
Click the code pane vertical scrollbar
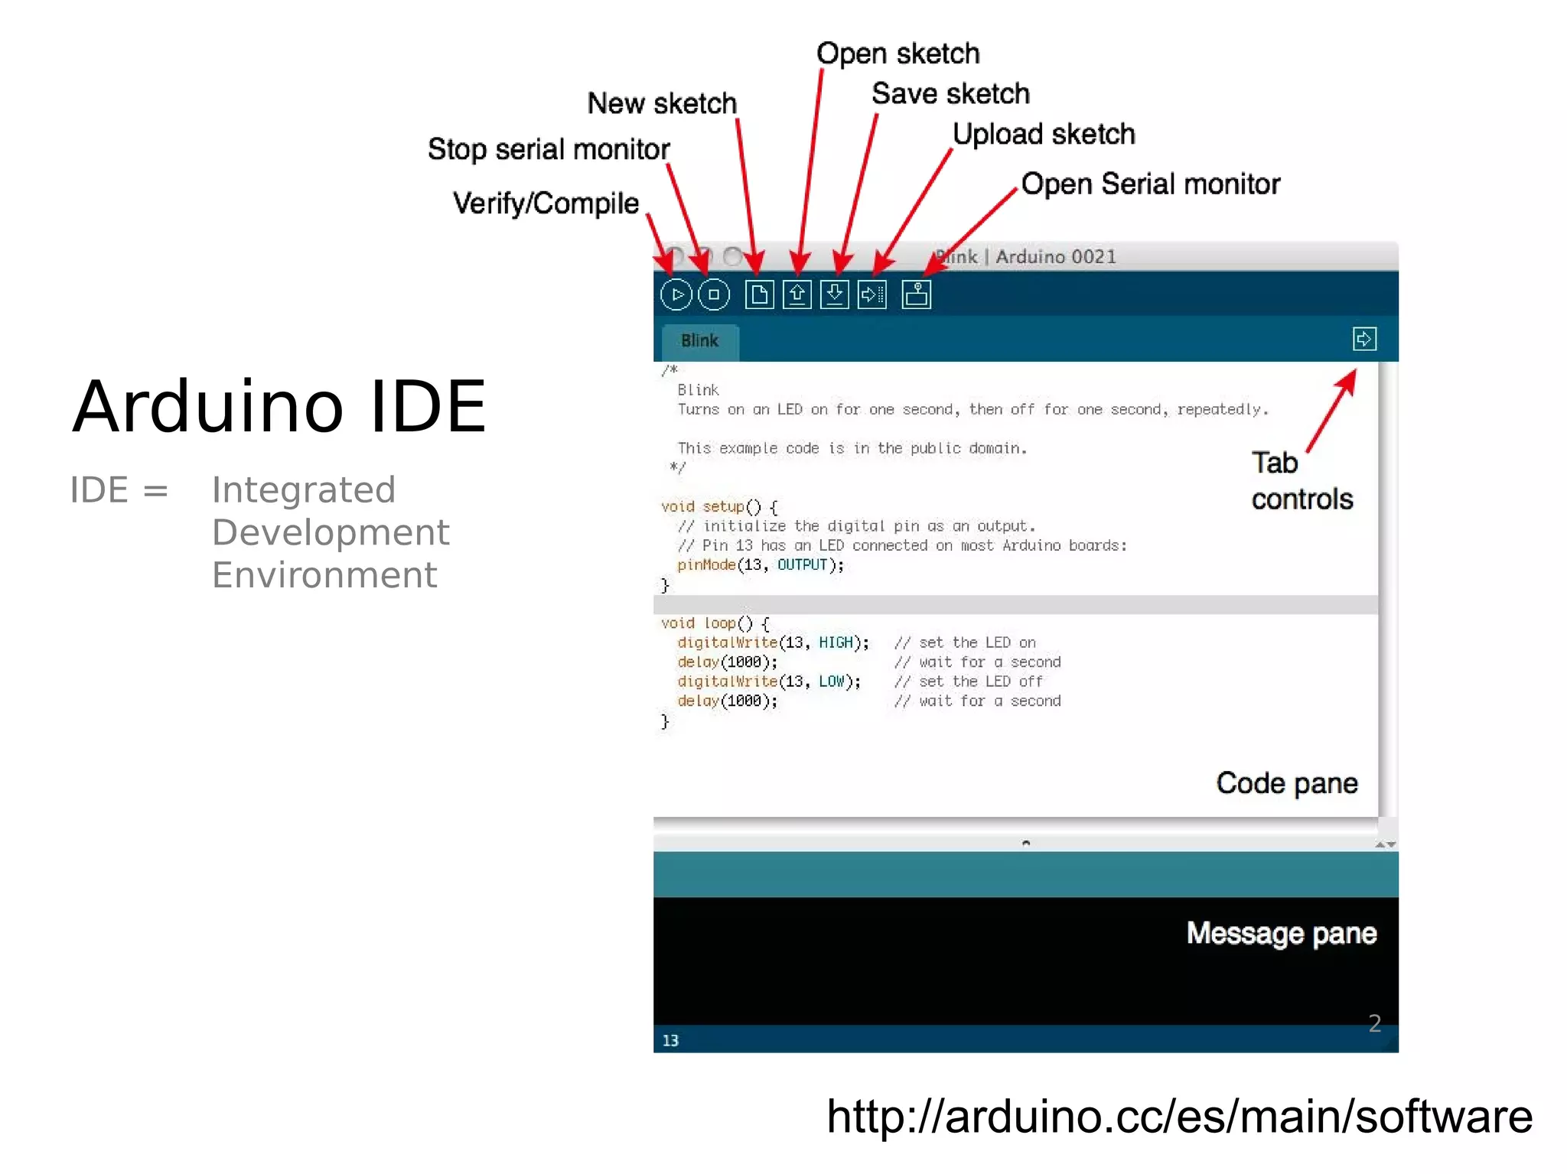coord(1387,589)
